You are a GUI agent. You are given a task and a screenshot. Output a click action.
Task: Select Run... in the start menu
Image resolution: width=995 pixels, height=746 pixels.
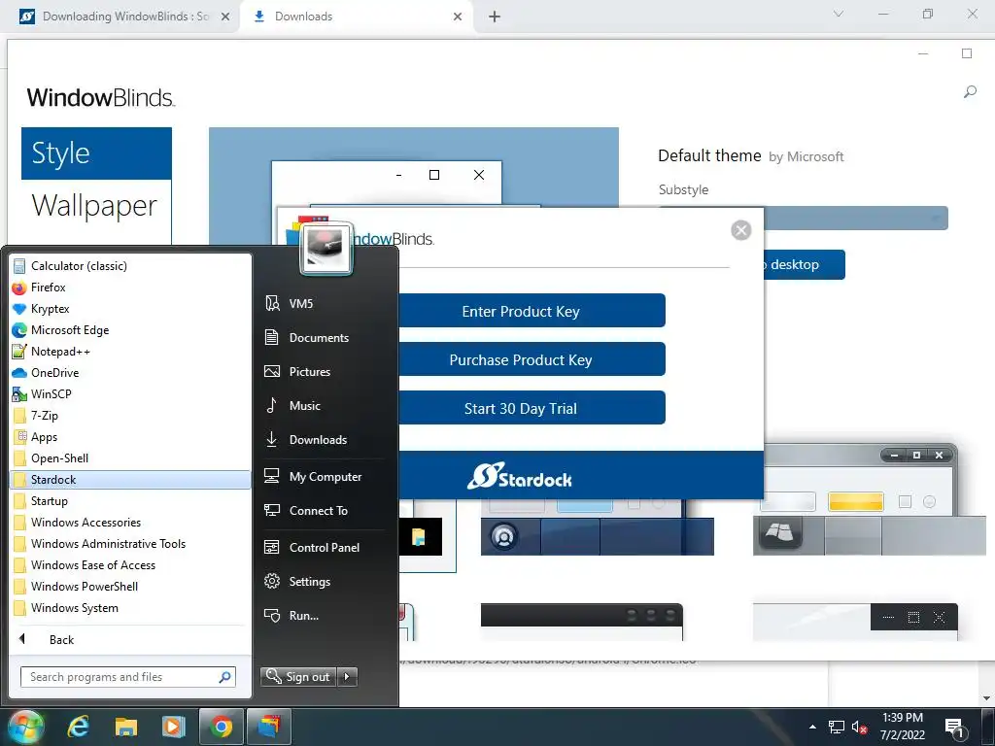[325, 615]
